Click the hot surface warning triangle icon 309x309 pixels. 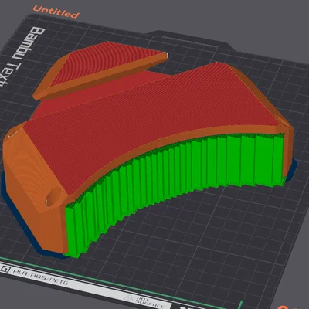(128, 299)
